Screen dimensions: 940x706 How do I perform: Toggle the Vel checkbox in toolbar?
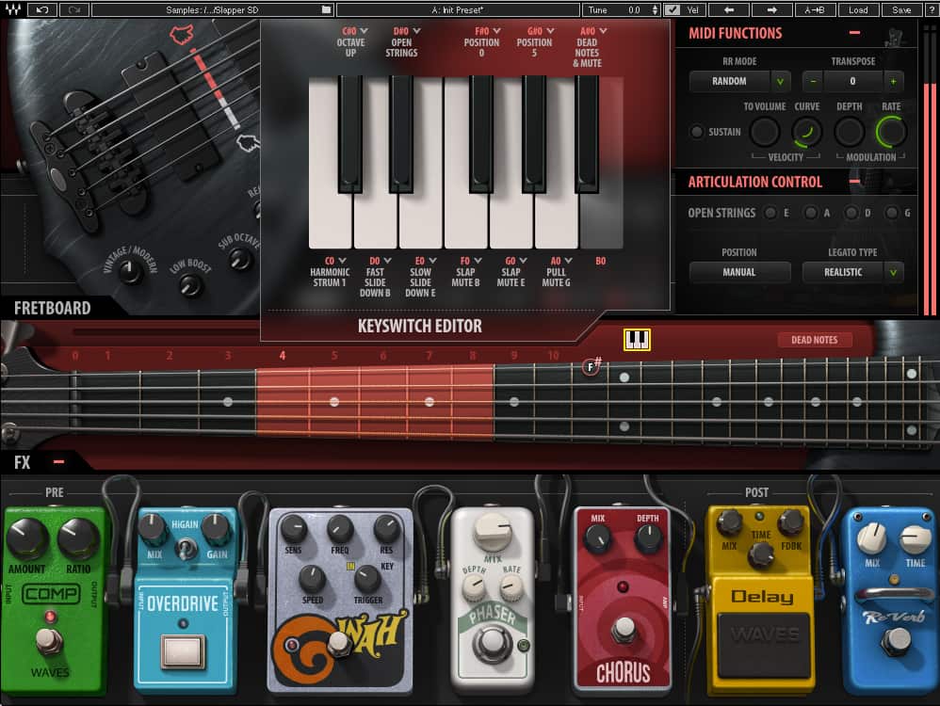pos(672,9)
